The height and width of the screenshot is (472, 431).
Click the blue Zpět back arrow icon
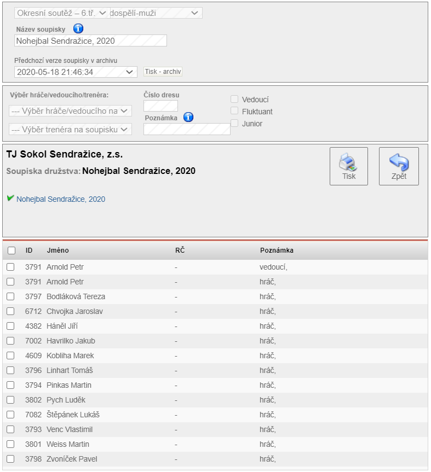click(x=399, y=162)
